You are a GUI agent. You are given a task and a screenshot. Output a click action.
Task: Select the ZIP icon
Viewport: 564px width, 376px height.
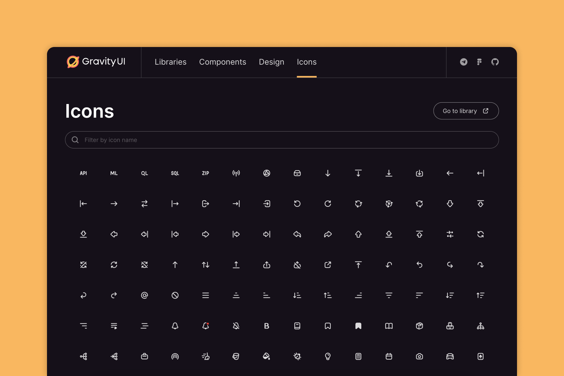pos(205,173)
